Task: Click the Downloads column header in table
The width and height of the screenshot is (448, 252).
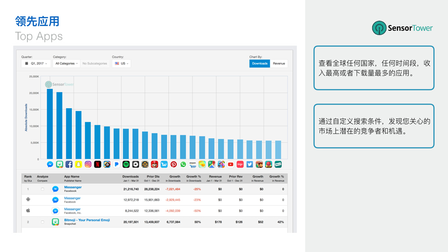Action: pyautogui.click(x=130, y=176)
